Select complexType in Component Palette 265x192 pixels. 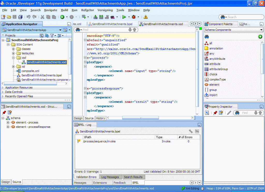[x=217, y=79]
